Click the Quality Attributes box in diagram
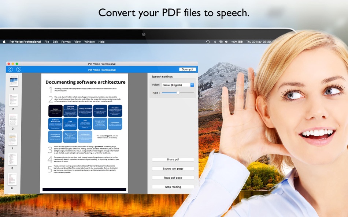This screenshot has width=348, height=217. (x=85, y=111)
